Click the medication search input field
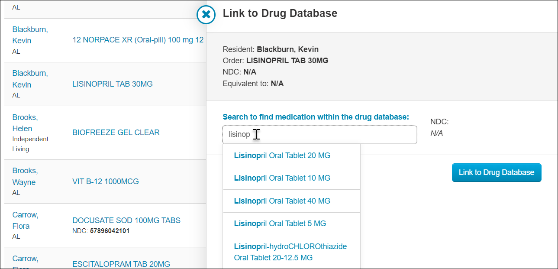 click(x=319, y=135)
